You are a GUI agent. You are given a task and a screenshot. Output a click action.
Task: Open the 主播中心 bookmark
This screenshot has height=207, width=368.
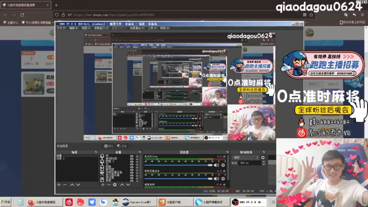[11, 23]
